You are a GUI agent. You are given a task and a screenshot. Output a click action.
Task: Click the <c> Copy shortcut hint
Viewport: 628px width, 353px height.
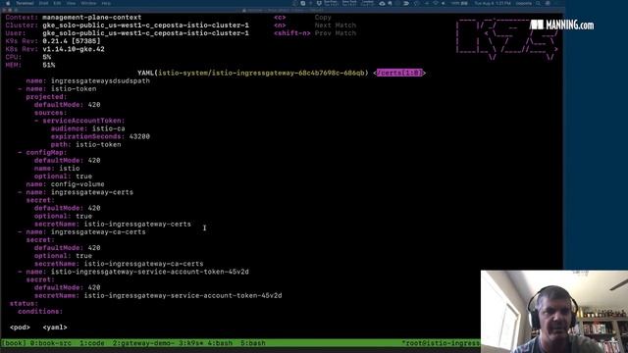[x=302, y=18]
